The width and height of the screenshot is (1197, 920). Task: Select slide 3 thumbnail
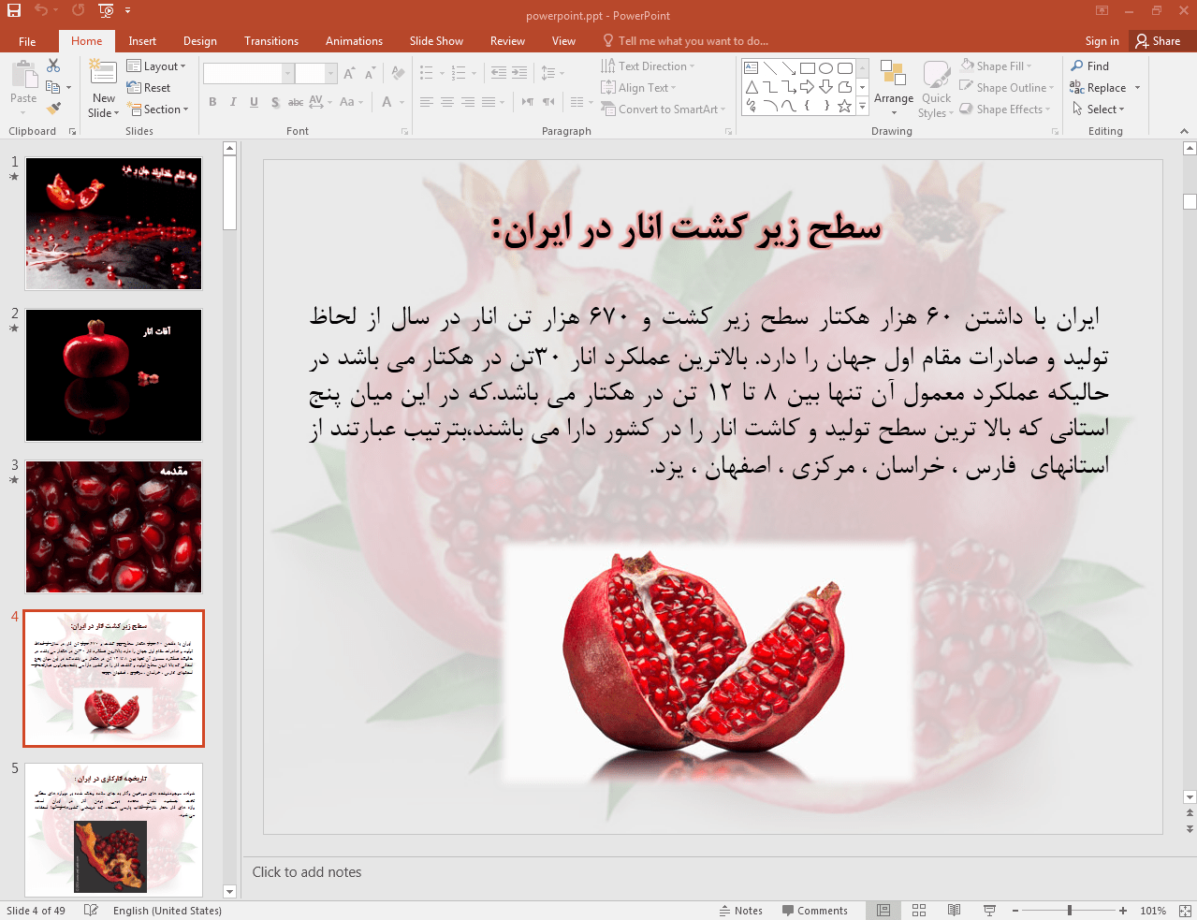(113, 527)
